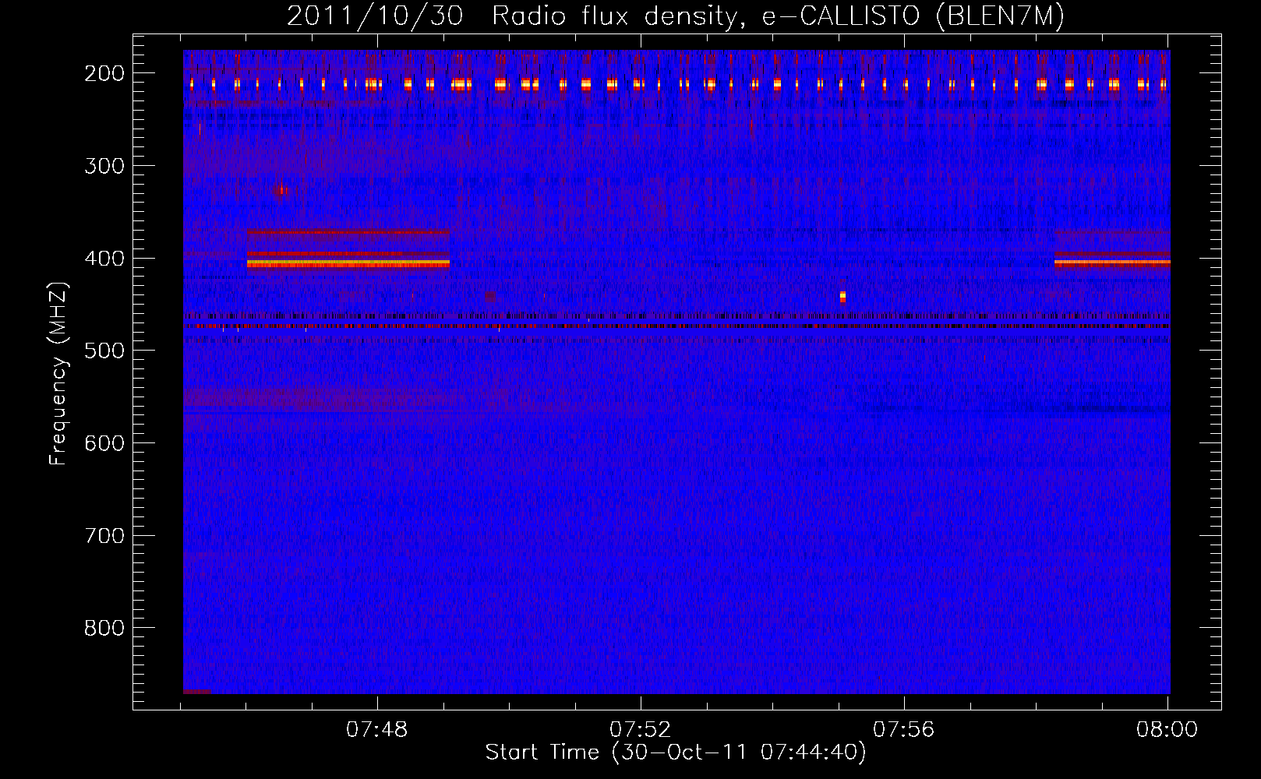Click the 07:52 time tick label

(641, 730)
